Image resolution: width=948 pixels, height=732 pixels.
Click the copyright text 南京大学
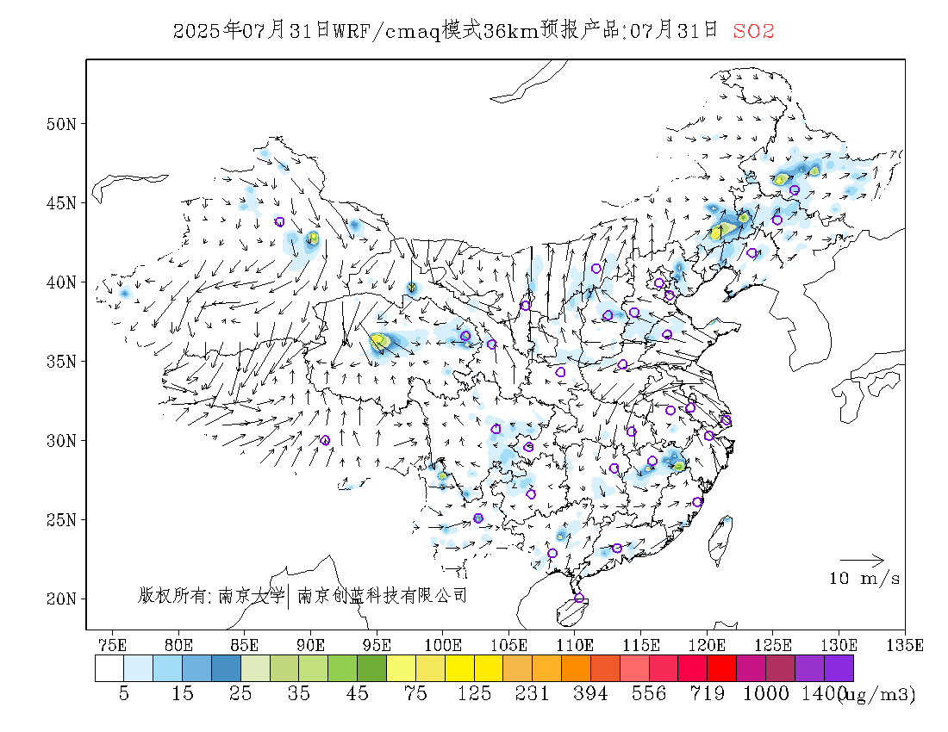tap(252, 596)
